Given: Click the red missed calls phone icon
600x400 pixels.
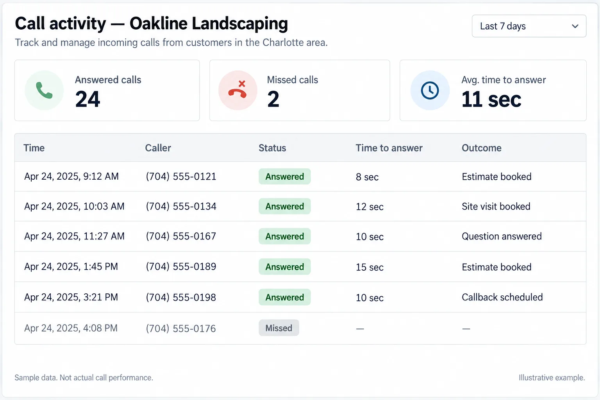Looking at the screenshot, I should (x=237, y=90).
